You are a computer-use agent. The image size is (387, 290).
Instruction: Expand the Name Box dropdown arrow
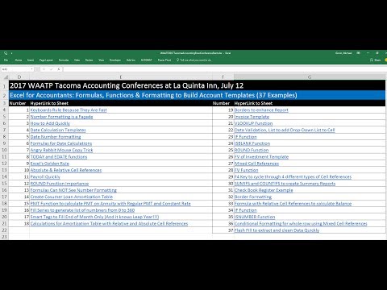(x=31, y=69)
